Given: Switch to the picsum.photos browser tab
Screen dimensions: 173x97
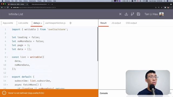Looking at the screenshot, I should point(39,4).
